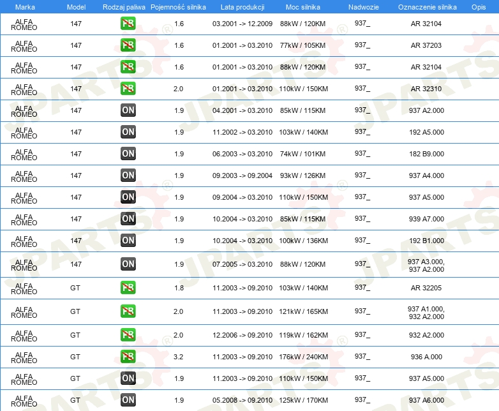Click the power value 125kW / 170KM
Image resolution: width=499 pixels, height=411 pixels.
pyautogui.click(x=303, y=400)
